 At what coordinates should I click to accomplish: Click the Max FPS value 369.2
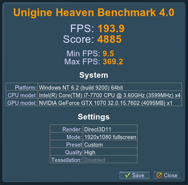click(113, 62)
